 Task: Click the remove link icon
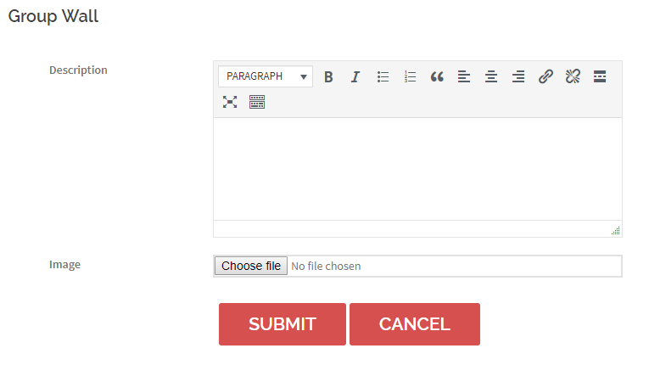tap(573, 76)
